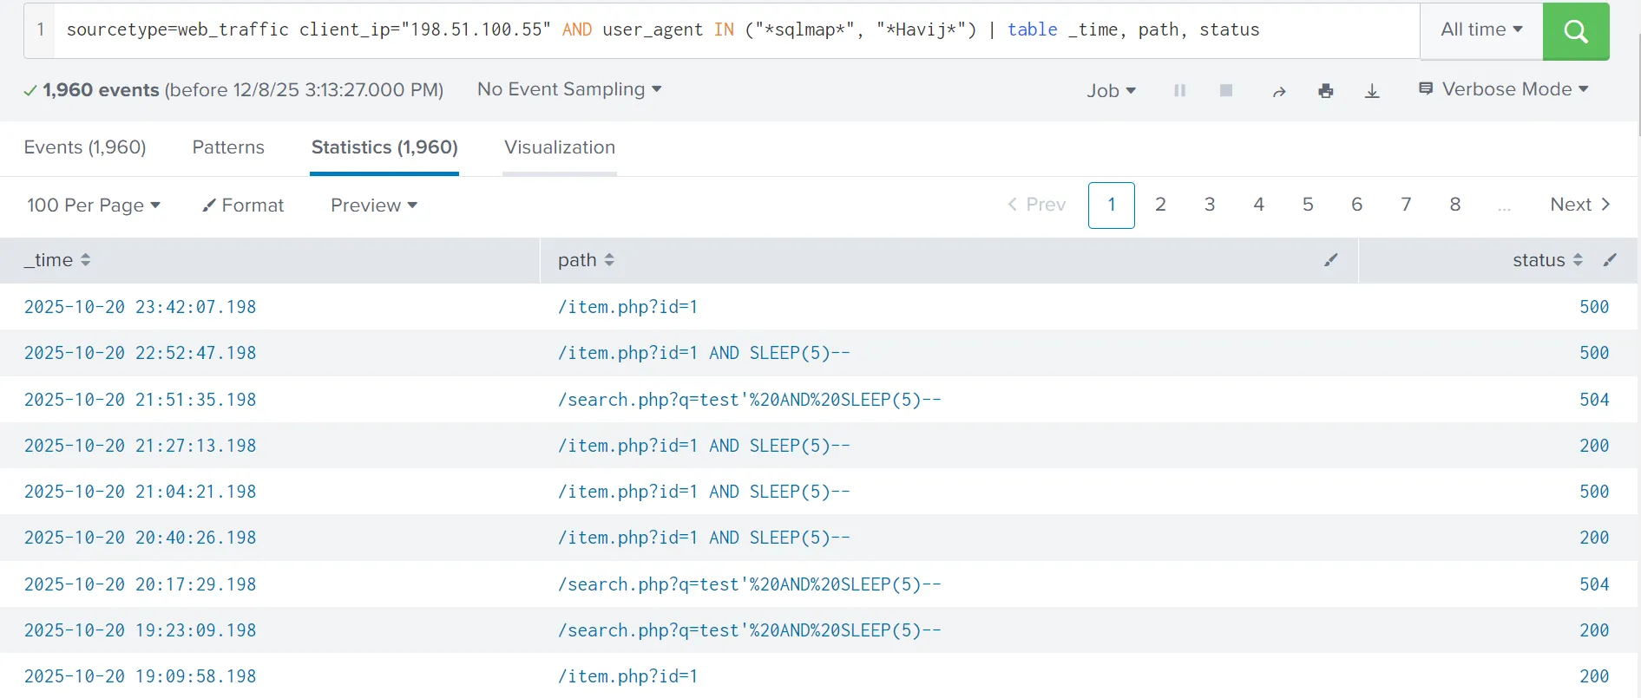Share the search job
Screen dimensions: 1641x698
pyautogui.click(x=1279, y=91)
